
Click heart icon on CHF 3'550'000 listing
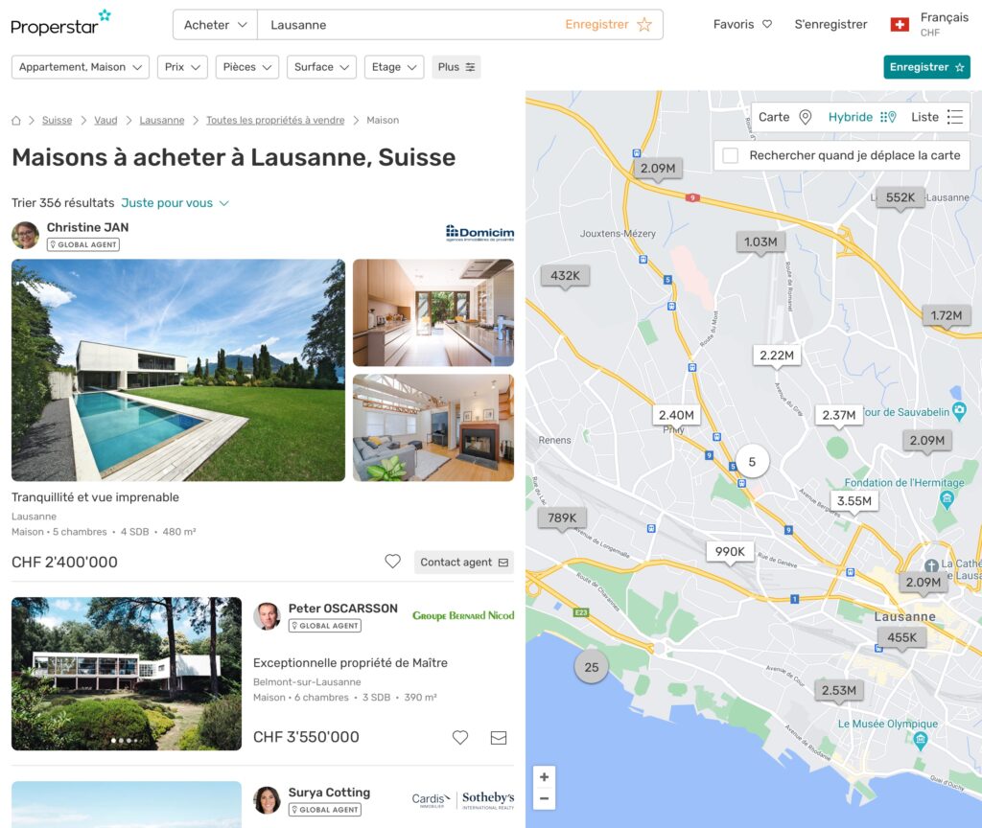tap(460, 737)
